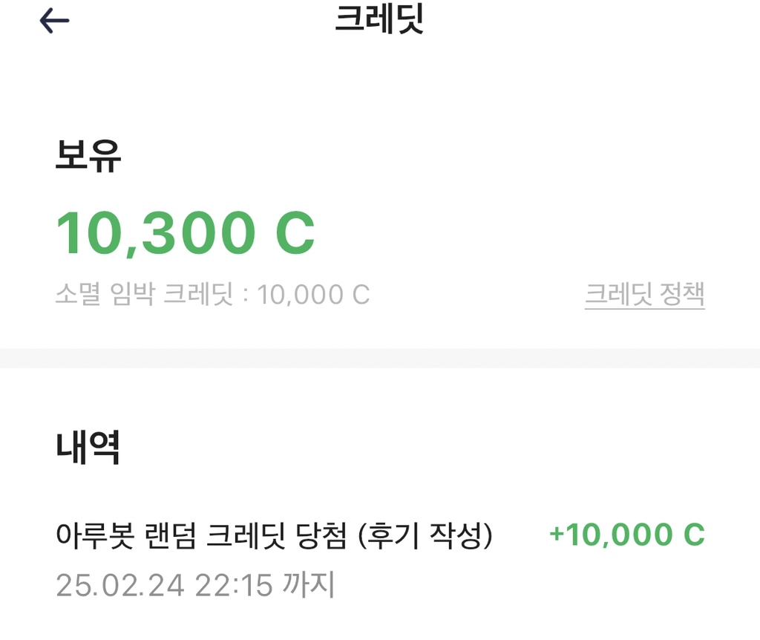Image resolution: width=760 pixels, height=640 pixels.
Task: Click the green C unit beside 10,300
Action: [295, 234]
